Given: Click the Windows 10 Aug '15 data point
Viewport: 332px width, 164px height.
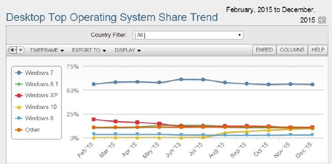Looking at the screenshot, I should coord(225,133).
